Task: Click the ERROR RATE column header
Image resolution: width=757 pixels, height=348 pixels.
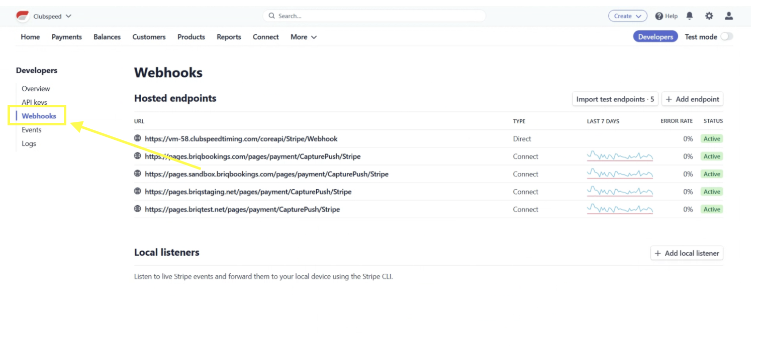Action: tap(677, 121)
